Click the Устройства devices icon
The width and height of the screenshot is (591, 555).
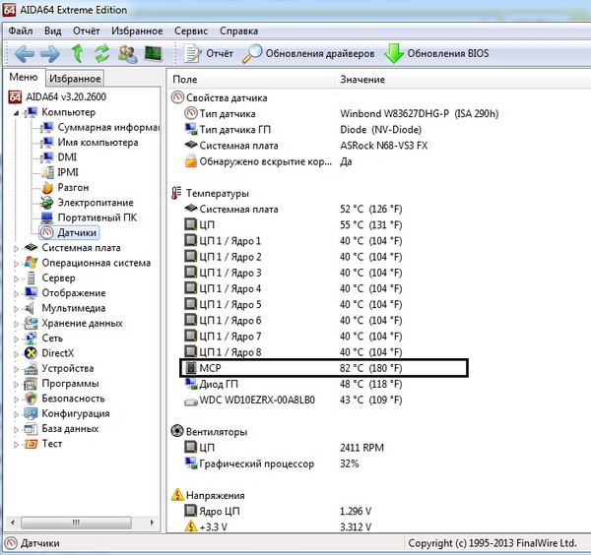[x=31, y=368]
